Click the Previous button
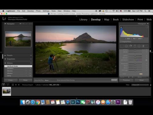This screenshot has height=115, width=153. click(127, 80)
